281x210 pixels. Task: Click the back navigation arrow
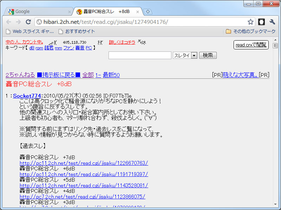click(8, 22)
